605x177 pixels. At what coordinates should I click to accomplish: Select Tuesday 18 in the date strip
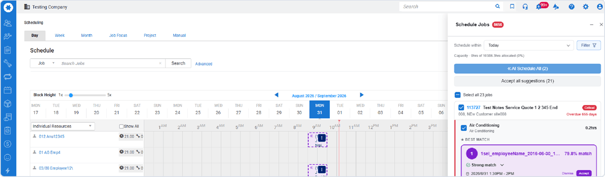tap(56, 109)
